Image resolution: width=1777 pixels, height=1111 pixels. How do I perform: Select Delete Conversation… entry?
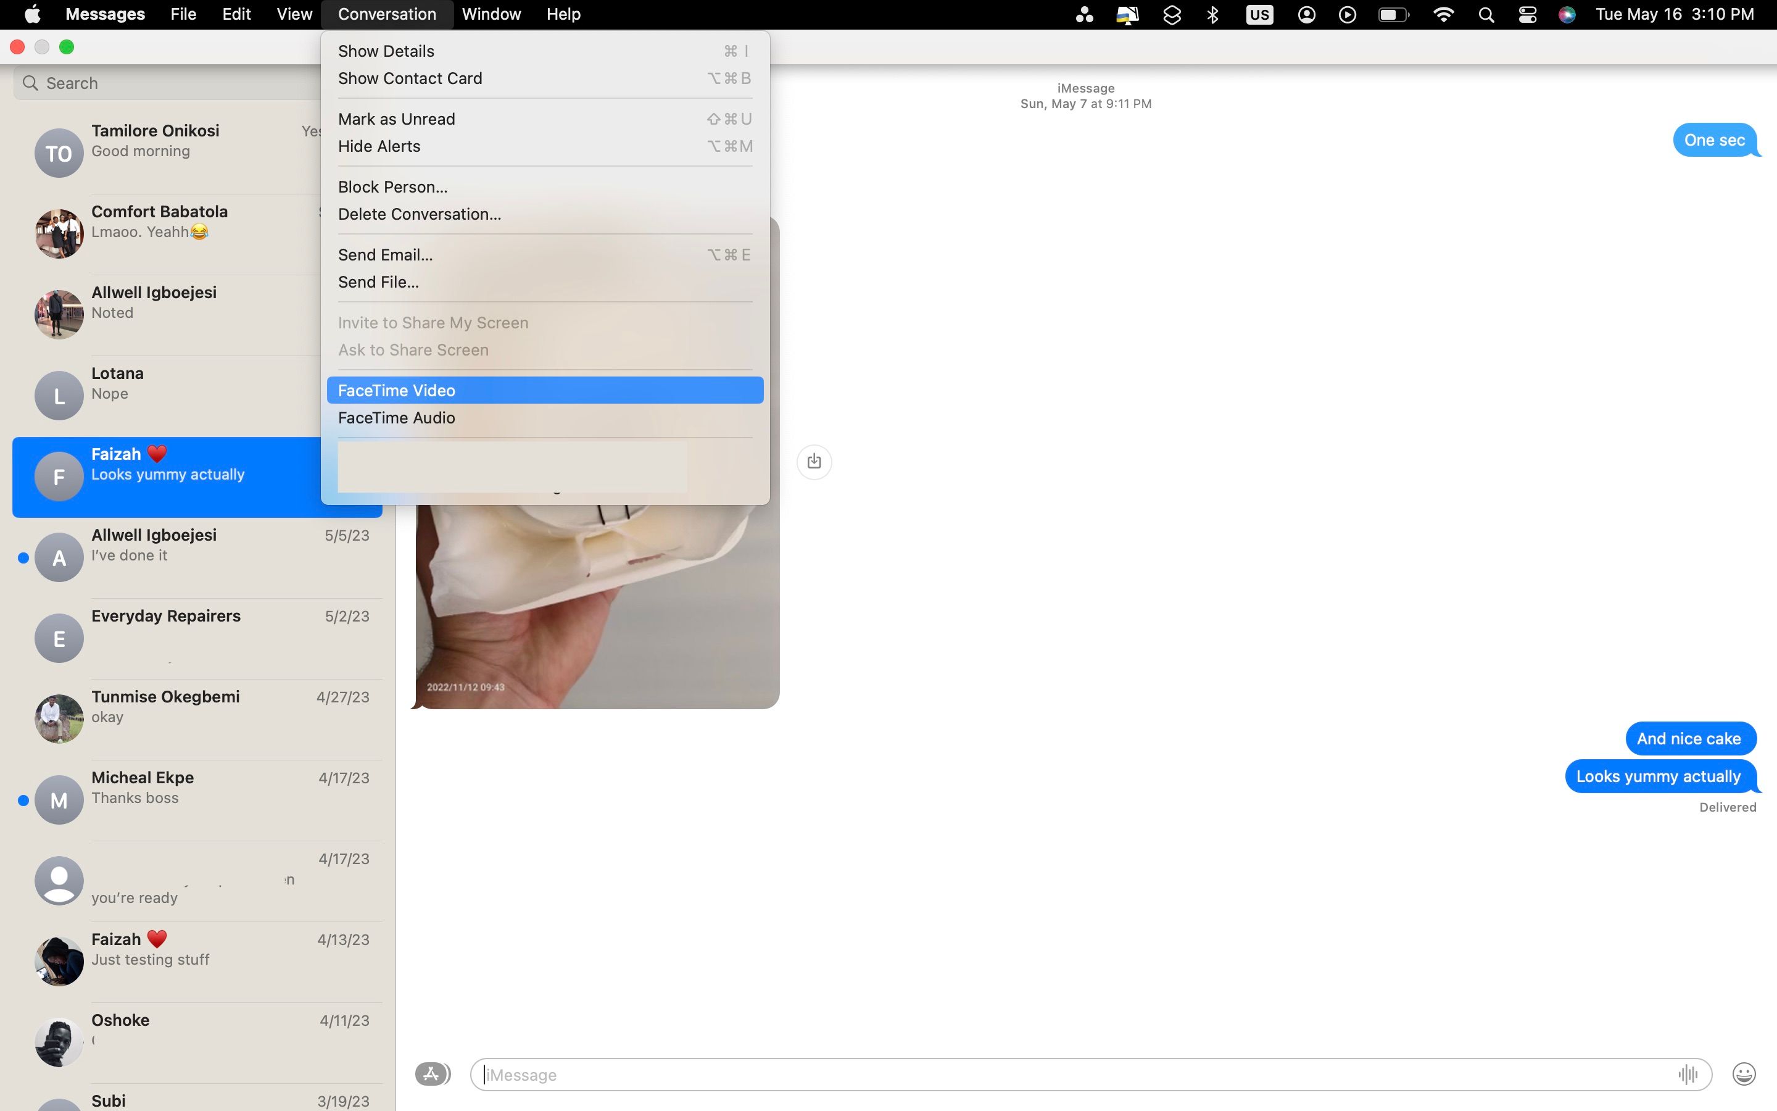tap(545, 214)
